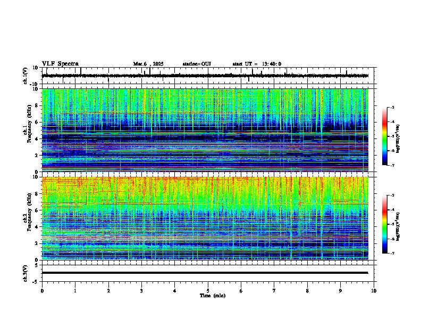Click the "-3" label on ch.1 colorbar
This screenshot has height=326, width=421.
click(392, 107)
